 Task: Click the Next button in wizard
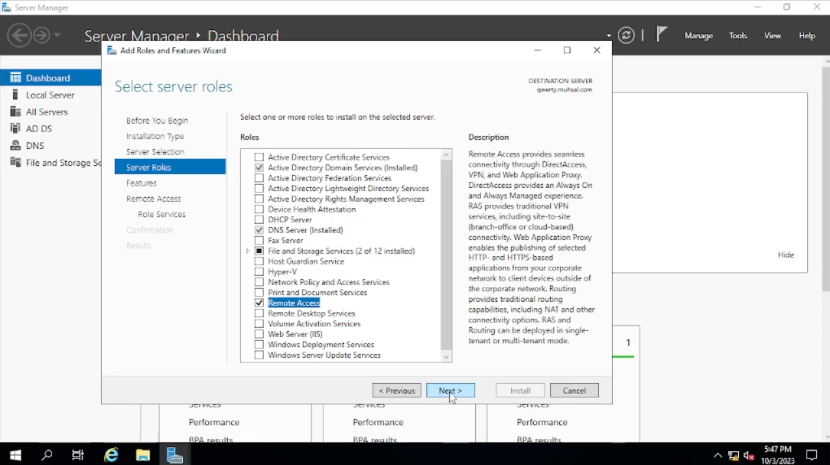(x=450, y=391)
